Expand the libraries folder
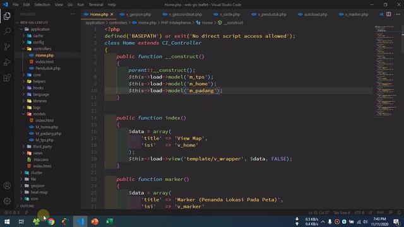 40,101
